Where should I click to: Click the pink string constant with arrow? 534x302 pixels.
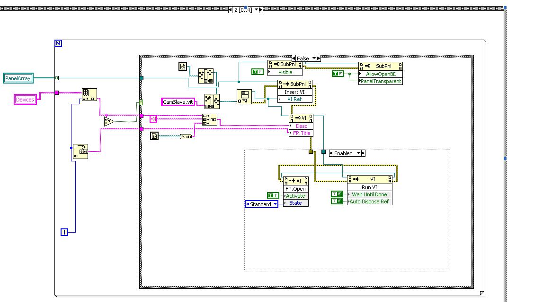point(153,119)
